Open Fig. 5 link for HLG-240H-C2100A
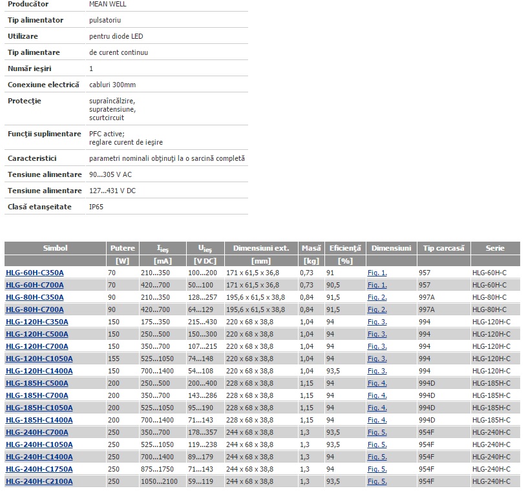 click(x=377, y=481)
